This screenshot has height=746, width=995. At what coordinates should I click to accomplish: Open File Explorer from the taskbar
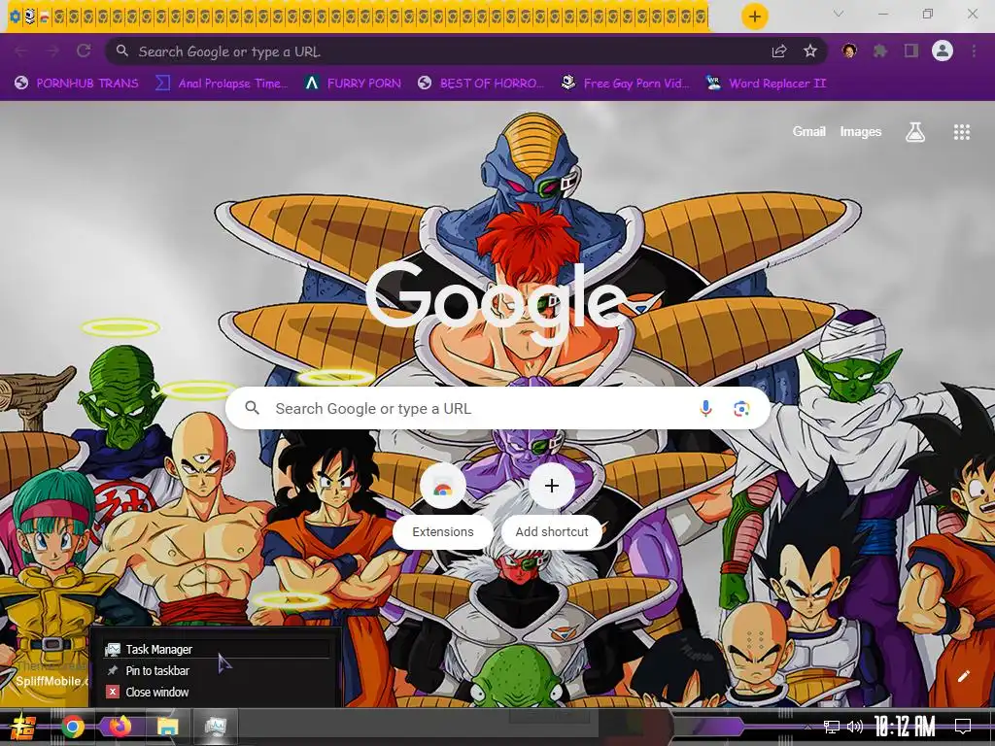(167, 727)
